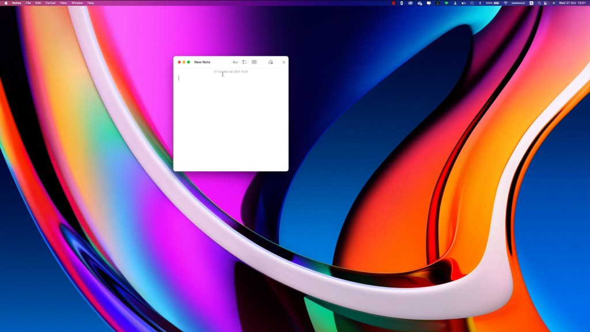Image resolution: width=590 pixels, height=332 pixels.
Task: Click the Bluetooth icon in menu bar
Action: pos(480,3)
